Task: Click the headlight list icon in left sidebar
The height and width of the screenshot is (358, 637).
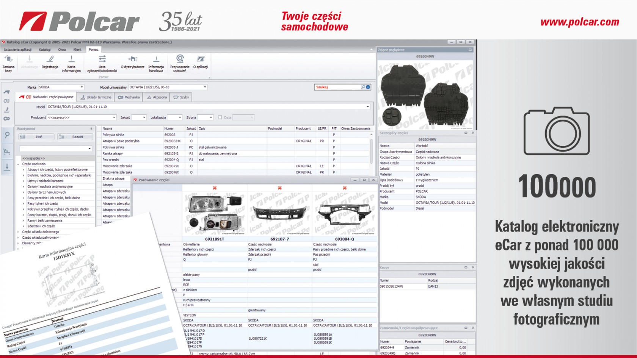Action: (7, 101)
